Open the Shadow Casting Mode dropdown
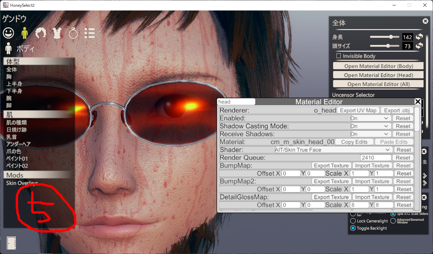 [370, 126]
